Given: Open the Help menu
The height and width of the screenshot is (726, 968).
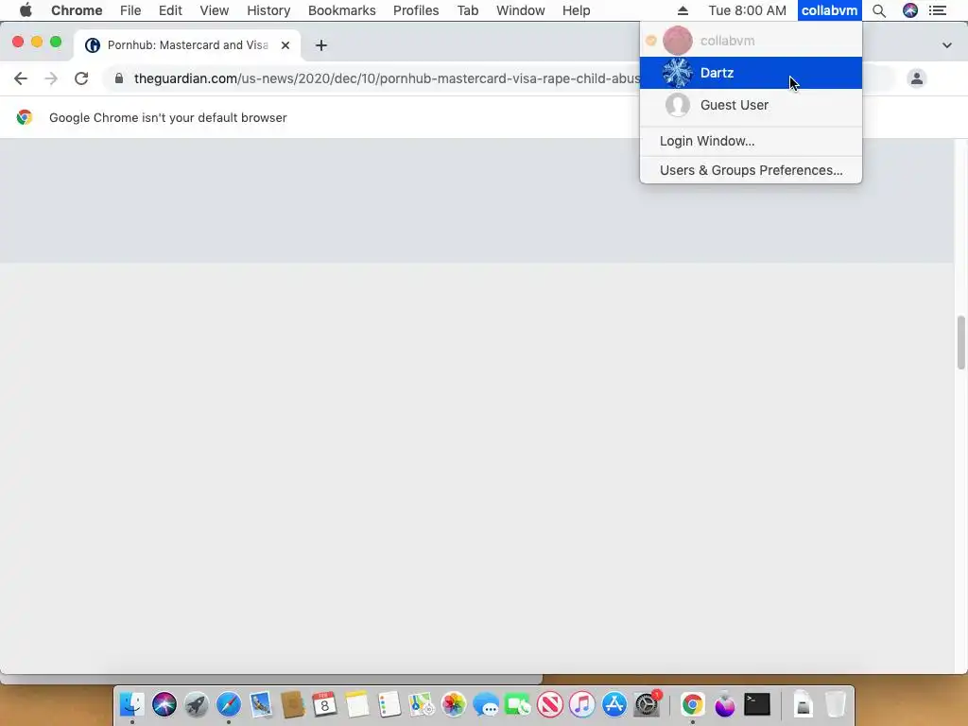Looking at the screenshot, I should 576,10.
